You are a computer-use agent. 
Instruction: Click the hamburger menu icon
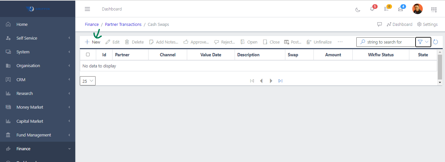coord(87,9)
